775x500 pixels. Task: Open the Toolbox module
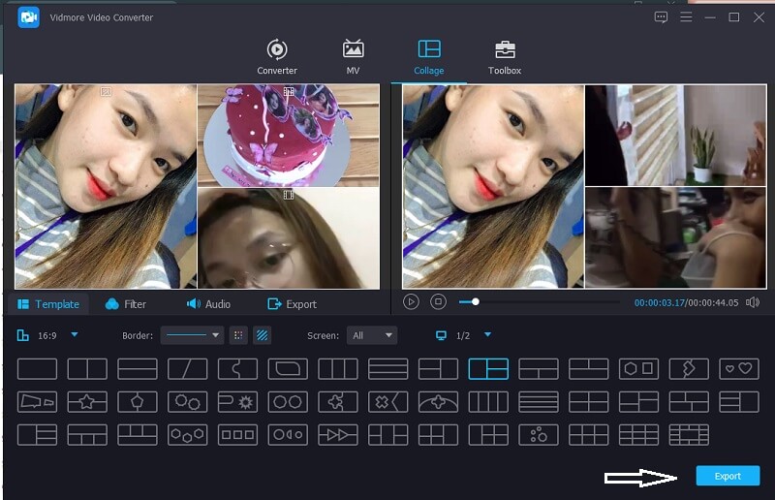pos(504,57)
